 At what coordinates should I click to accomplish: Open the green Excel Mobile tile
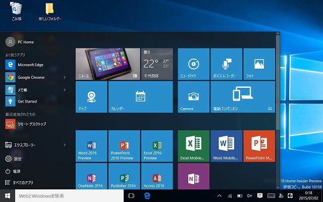193,146
